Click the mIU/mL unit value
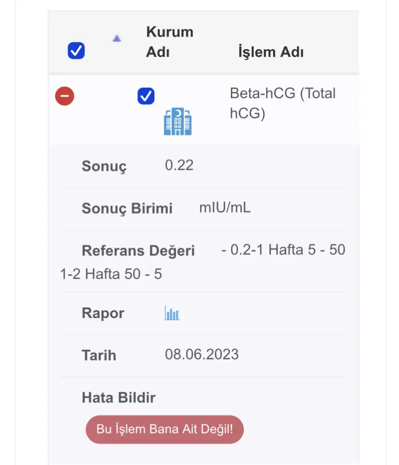Viewport: 399px width, 465px height. pyautogui.click(x=225, y=208)
